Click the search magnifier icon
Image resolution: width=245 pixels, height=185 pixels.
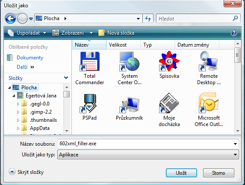pos(235,18)
